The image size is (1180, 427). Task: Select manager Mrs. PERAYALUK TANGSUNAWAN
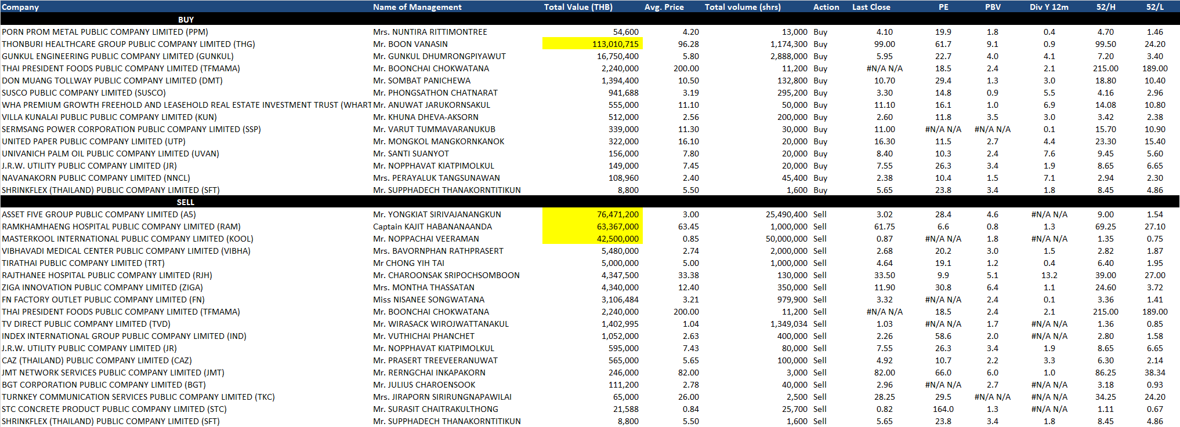pyautogui.click(x=436, y=178)
